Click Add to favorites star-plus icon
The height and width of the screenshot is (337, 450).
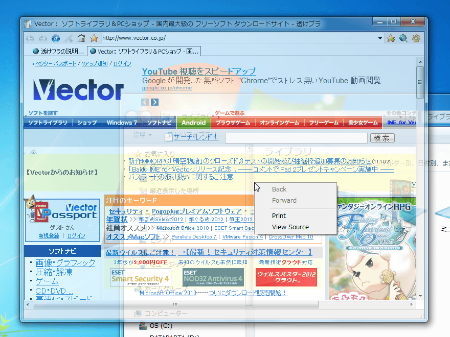coord(391,38)
